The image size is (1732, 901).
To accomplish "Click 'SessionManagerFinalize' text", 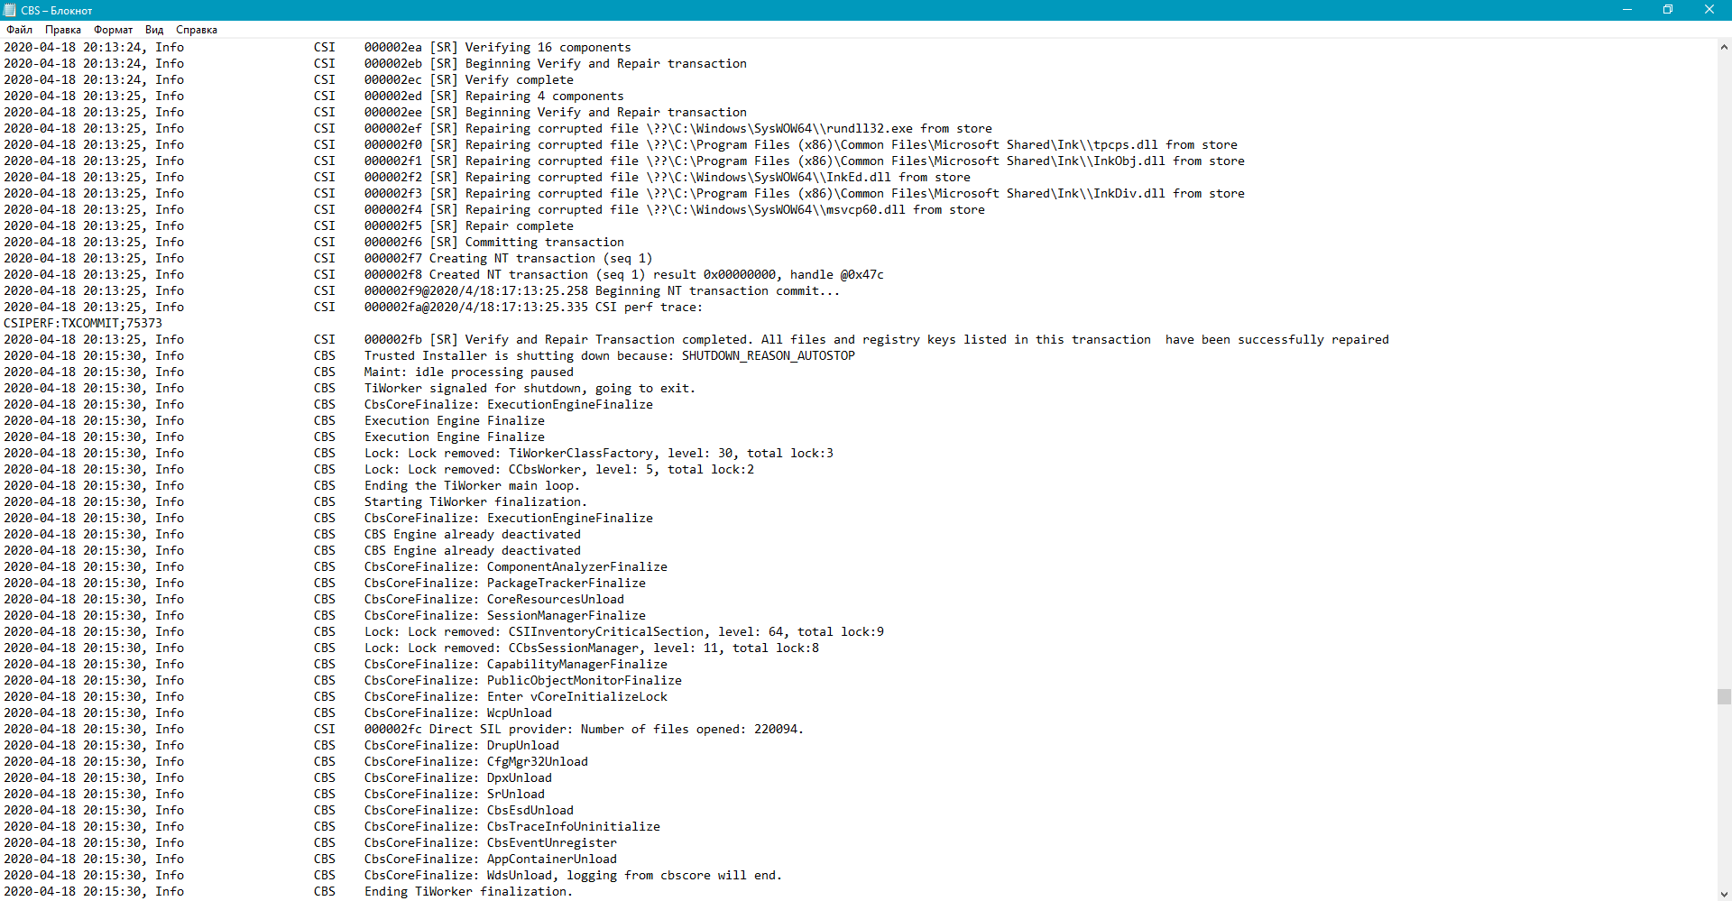I will pos(566,616).
